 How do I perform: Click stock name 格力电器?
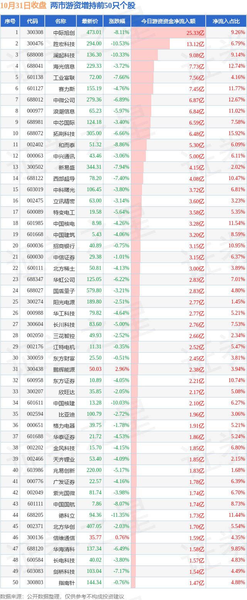(x=64, y=426)
